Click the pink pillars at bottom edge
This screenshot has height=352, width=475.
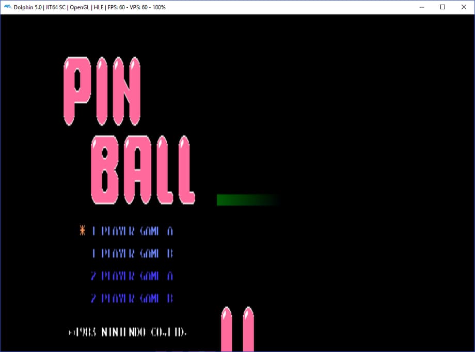pos(237,329)
